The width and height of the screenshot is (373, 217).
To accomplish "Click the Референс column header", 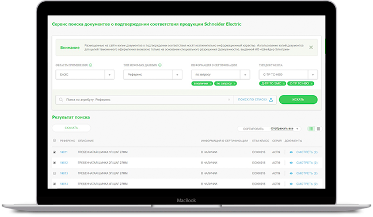I will (x=67, y=141).
